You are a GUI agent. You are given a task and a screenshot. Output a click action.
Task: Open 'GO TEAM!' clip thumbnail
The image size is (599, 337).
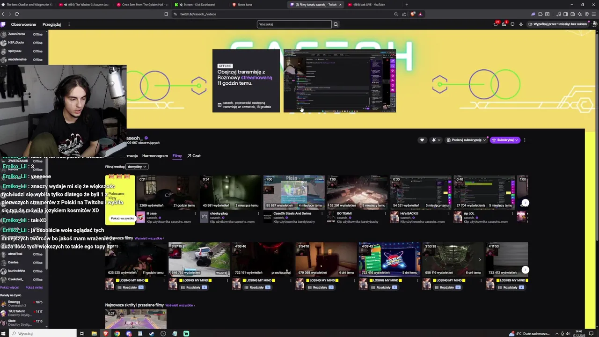pyautogui.click(x=357, y=192)
